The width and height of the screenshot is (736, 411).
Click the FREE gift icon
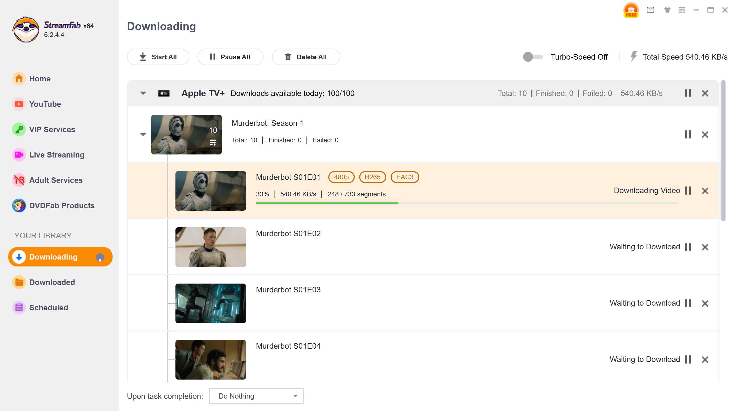[631, 10]
